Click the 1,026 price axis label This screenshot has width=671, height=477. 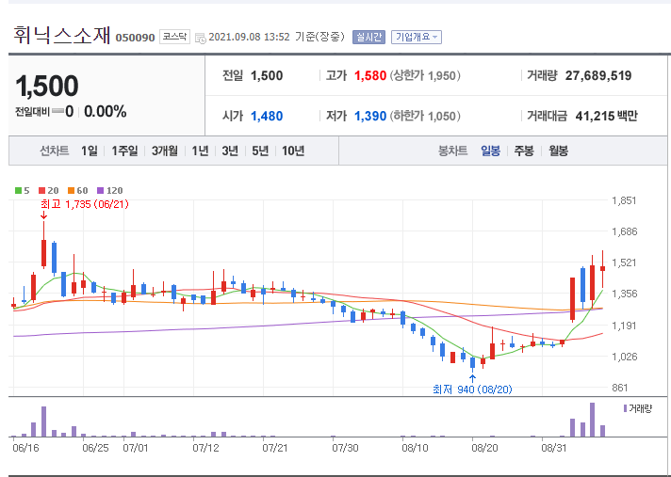pyautogui.click(x=625, y=357)
